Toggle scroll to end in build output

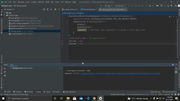pos(176,72)
